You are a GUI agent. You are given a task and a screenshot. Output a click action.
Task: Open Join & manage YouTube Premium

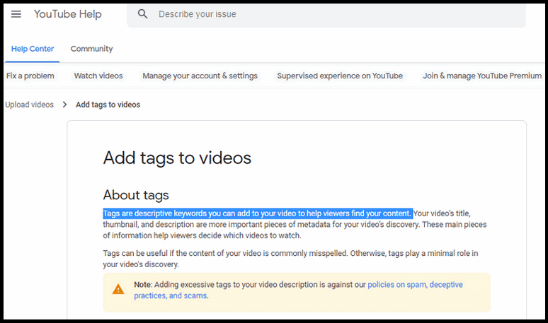click(482, 76)
